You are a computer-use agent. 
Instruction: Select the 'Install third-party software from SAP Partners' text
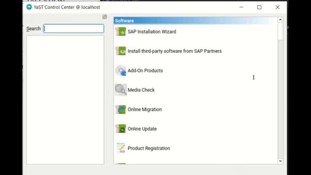click(x=174, y=51)
